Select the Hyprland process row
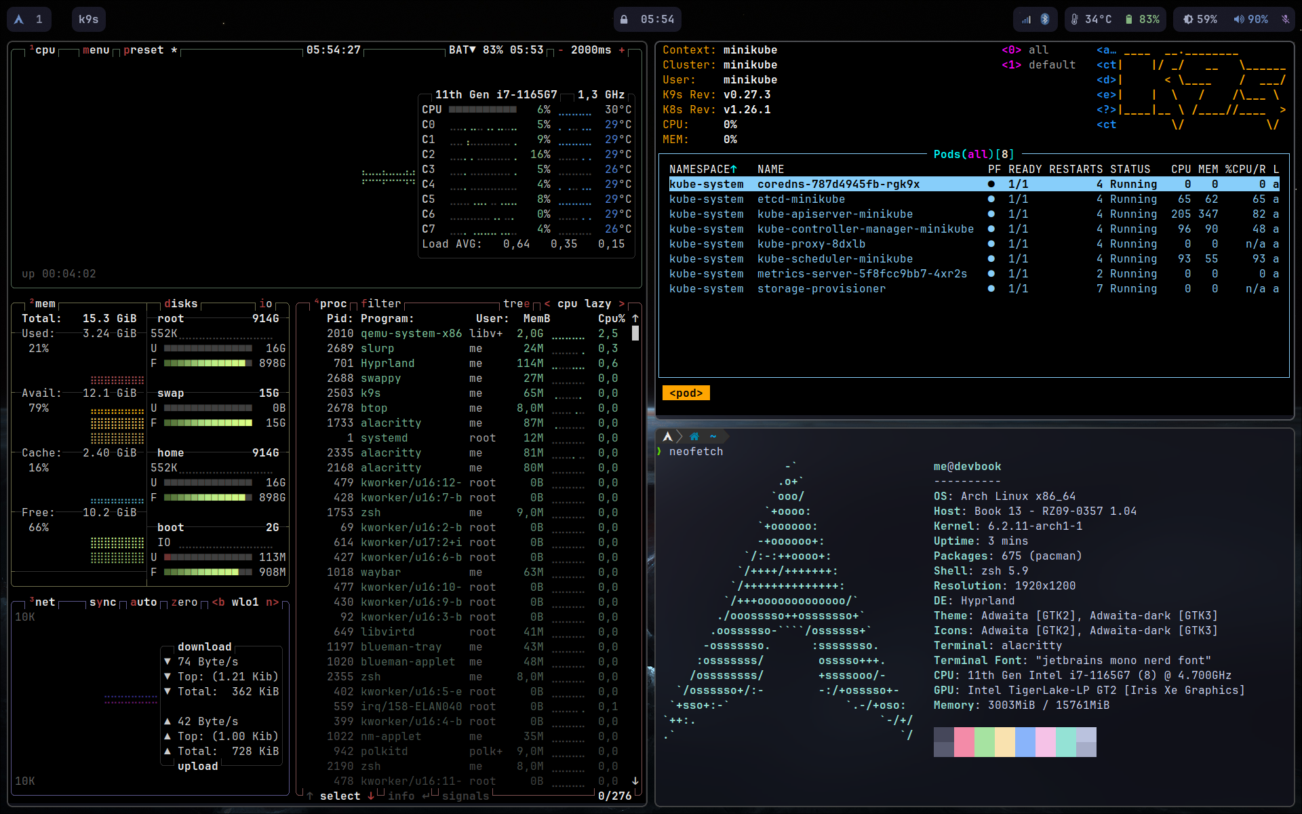This screenshot has width=1302, height=814. [x=472, y=364]
